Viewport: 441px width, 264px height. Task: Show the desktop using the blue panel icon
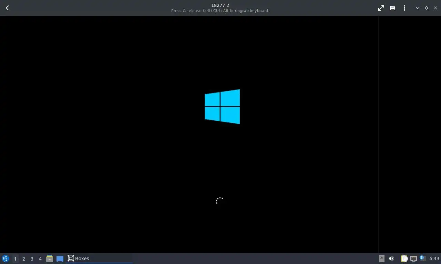click(60, 258)
